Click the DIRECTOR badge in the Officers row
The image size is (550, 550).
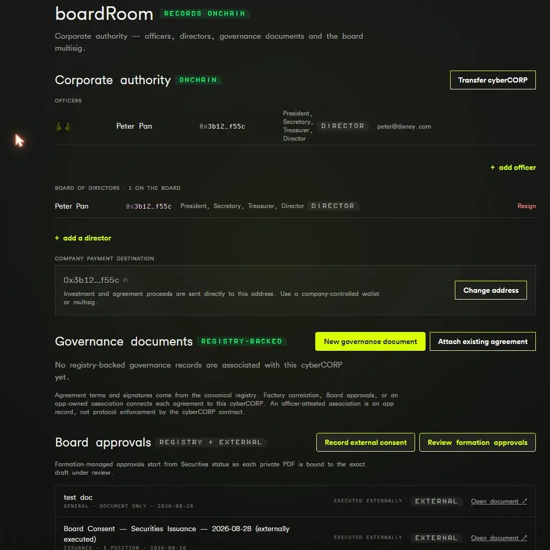pyautogui.click(x=342, y=126)
